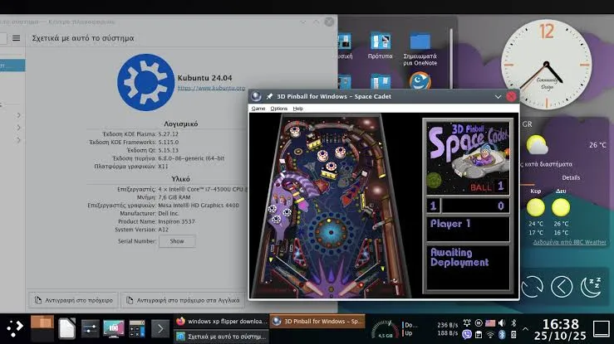
Task: Open the Πρότυπα folder on desktop
Action: coord(381,46)
